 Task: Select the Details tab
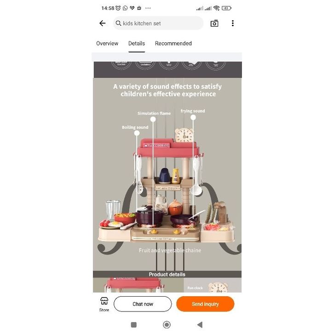point(137,43)
